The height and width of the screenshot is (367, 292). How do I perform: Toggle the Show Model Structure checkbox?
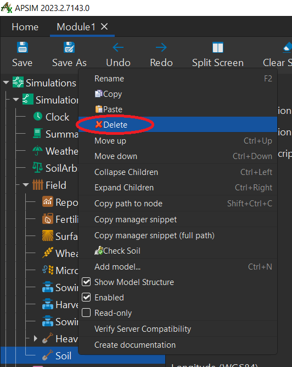point(86,282)
